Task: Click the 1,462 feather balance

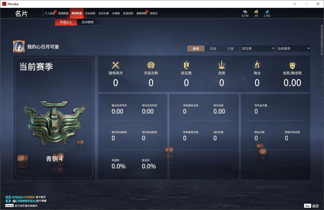Action: pos(267,16)
